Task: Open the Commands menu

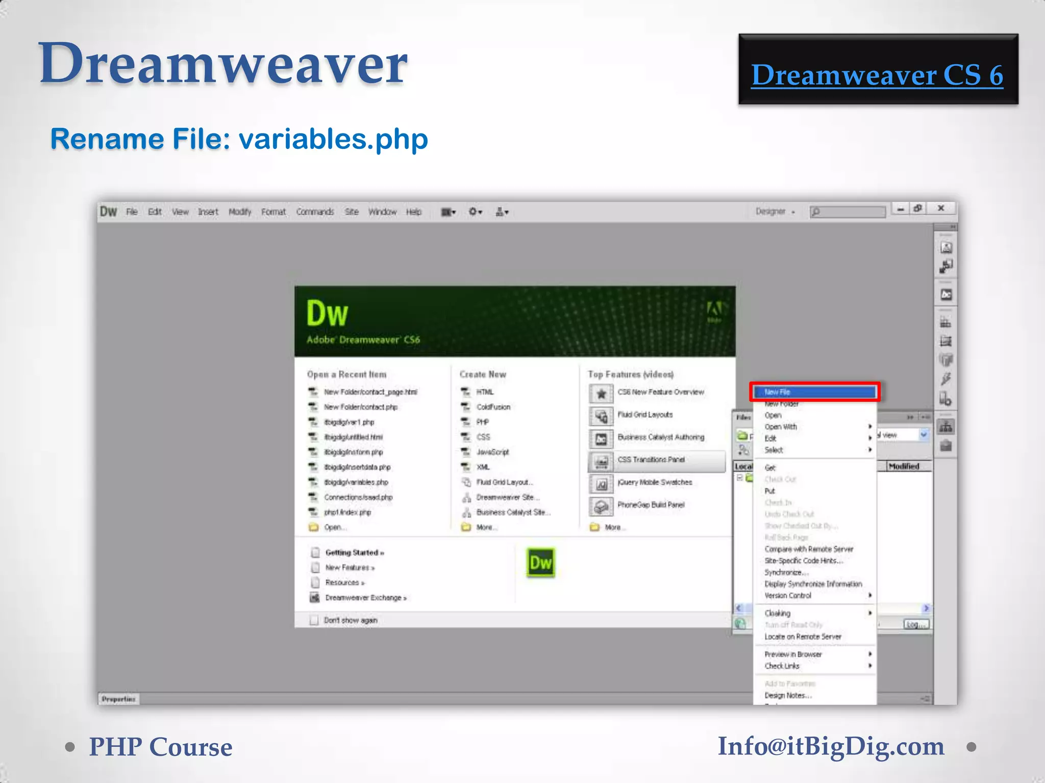Action: click(315, 212)
